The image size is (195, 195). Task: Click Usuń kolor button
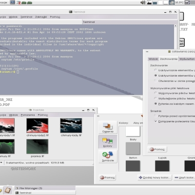[x=184, y=177]
